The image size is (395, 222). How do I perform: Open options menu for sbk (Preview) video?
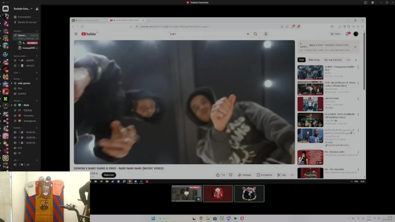tap(358, 99)
